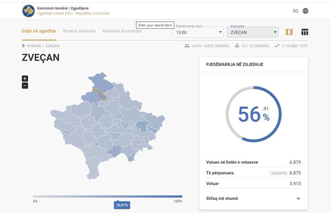The image size is (331, 213).
Task: Zoom out the map with minus button
Action: (25, 86)
